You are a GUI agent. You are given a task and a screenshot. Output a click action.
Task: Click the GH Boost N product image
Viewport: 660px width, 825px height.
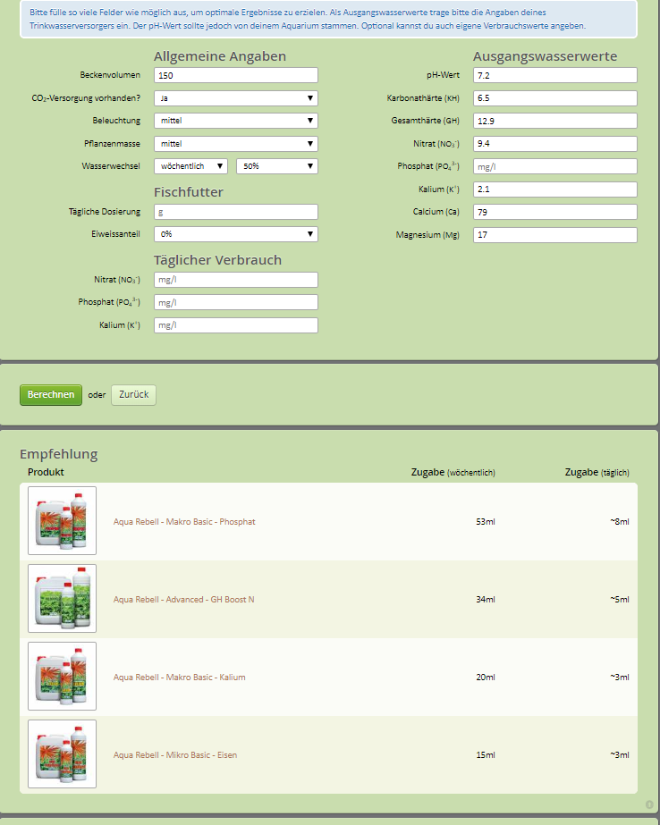pyautogui.click(x=62, y=599)
